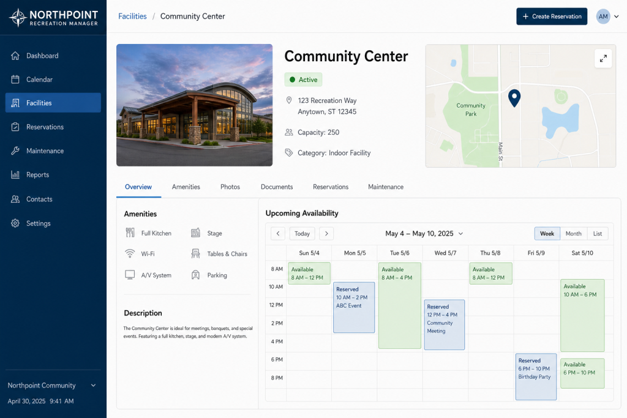Viewport: 627px width, 418px height.
Task: Click the AM user avatar
Action: tap(603, 17)
